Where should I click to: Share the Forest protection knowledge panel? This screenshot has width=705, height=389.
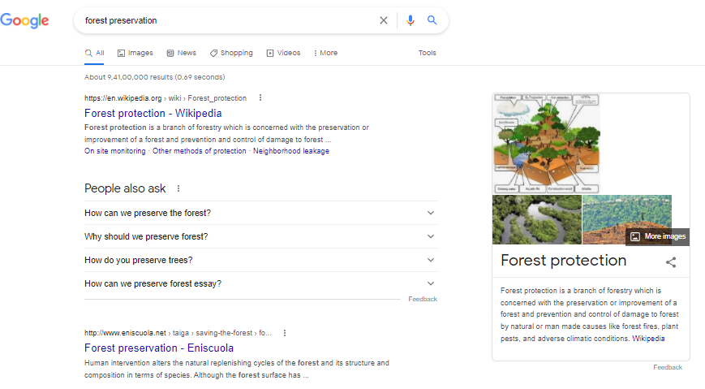(x=671, y=262)
